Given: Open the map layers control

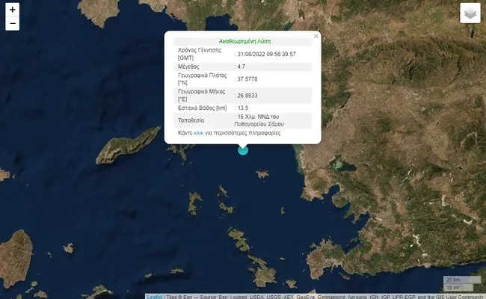Looking at the screenshot, I should tap(470, 13).
